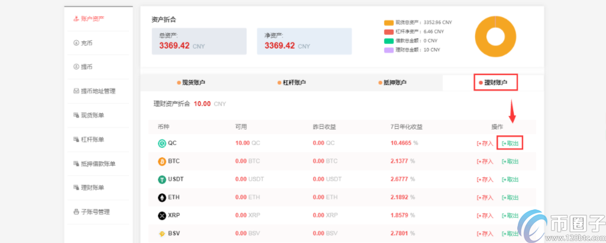
Task: Click the QC coin icon
Action: pos(162,143)
